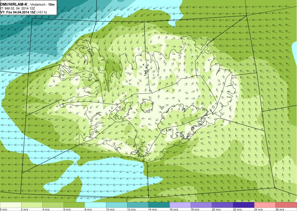The height and width of the screenshot is (211, 297).
Task: Click the '12 m/s' legend label
Action: click(x=132, y=210)
